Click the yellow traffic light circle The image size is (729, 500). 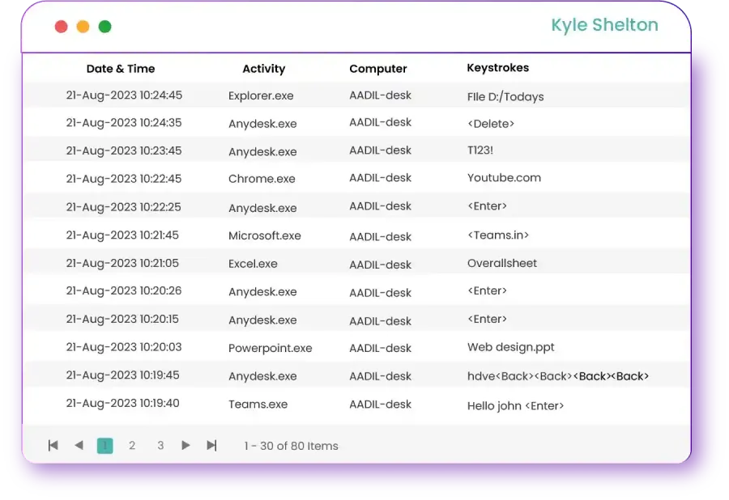(82, 26)
